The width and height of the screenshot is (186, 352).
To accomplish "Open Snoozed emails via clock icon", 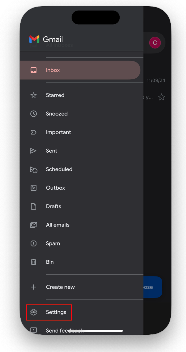I will pyautogui.click(x=33, y=114).
